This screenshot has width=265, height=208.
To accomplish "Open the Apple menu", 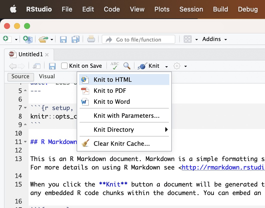I will click(13, 9).
